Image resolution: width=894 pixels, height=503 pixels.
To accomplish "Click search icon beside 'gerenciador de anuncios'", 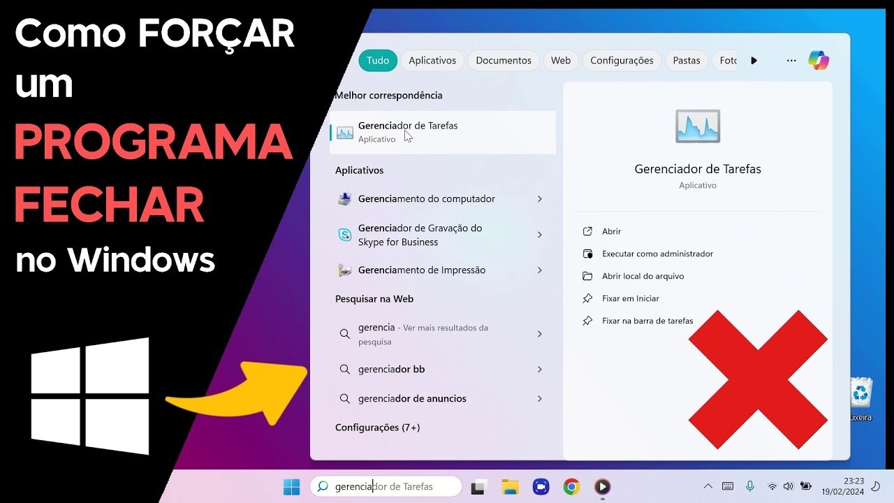I will 344,398.
